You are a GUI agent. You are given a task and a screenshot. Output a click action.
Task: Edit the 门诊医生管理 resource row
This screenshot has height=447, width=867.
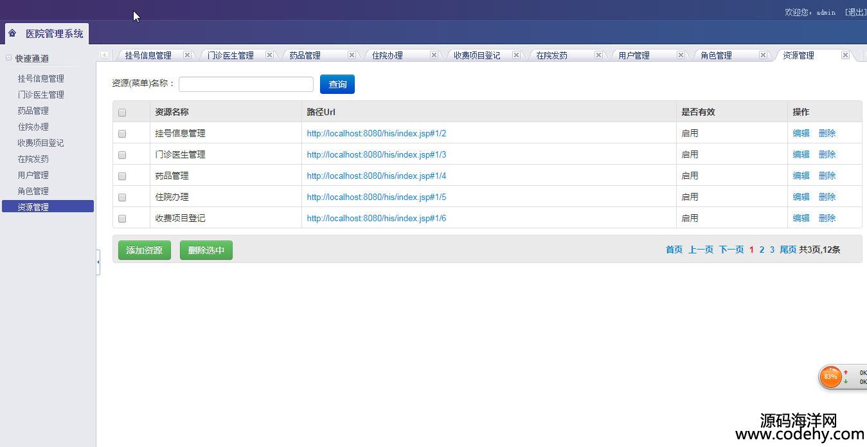[801, 154]
